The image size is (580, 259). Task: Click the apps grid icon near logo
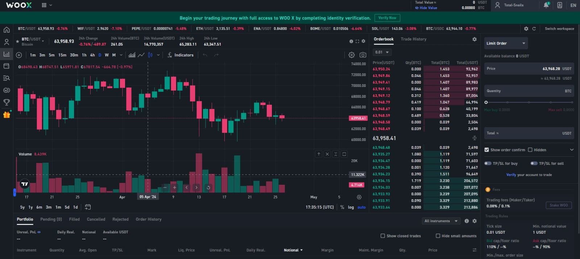[x=44, y=5]
